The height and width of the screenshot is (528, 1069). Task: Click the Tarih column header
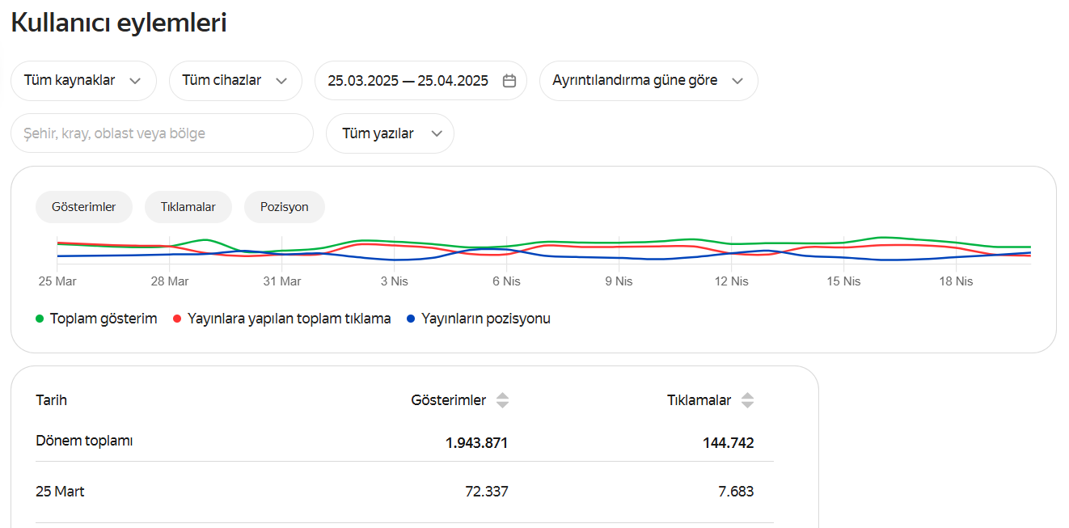[x=52, y=400]
